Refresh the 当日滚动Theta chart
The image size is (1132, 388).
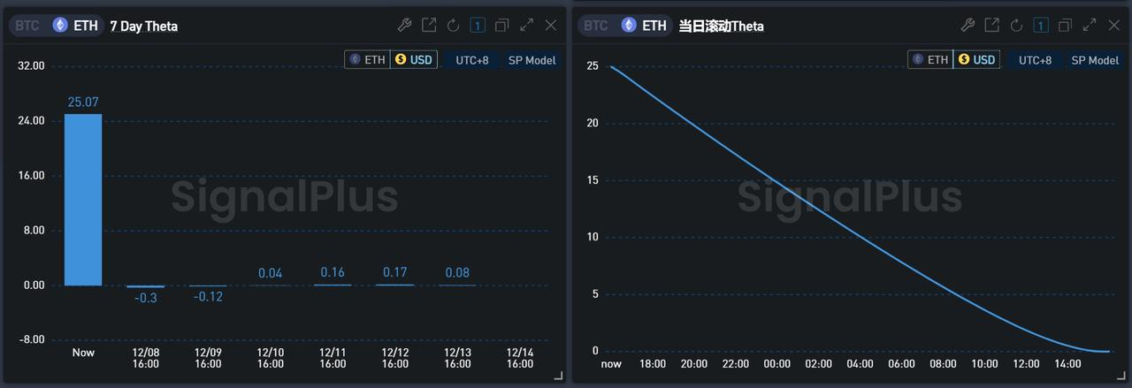[1016, 26]
